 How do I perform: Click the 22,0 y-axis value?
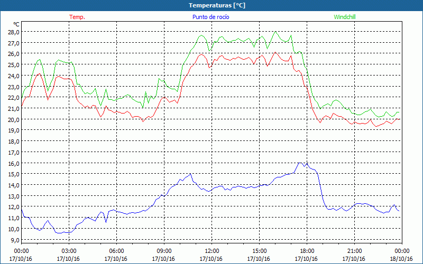point(14,98)
